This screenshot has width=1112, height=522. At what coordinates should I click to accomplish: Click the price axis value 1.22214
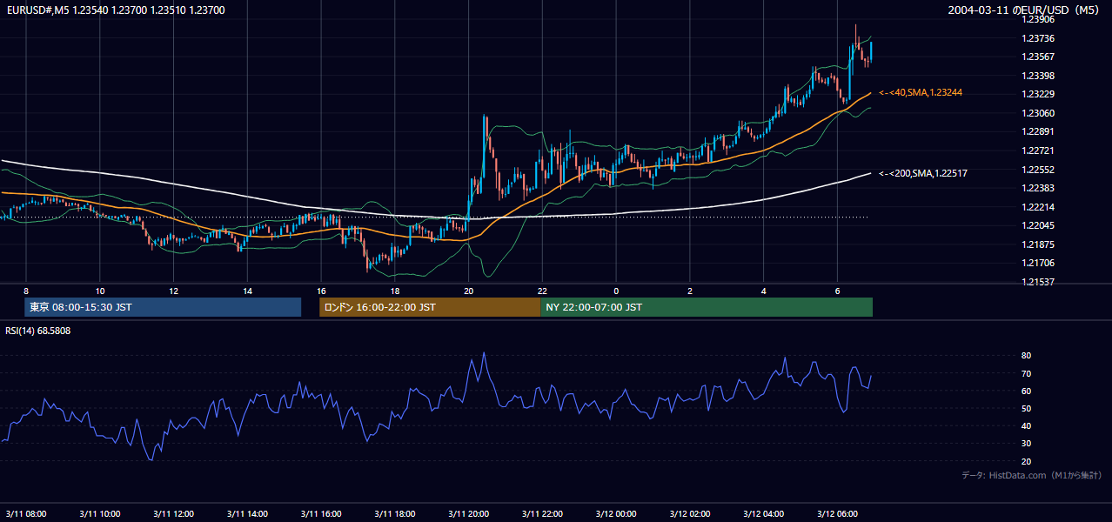pyautogui.click(x=1039, y=207)
